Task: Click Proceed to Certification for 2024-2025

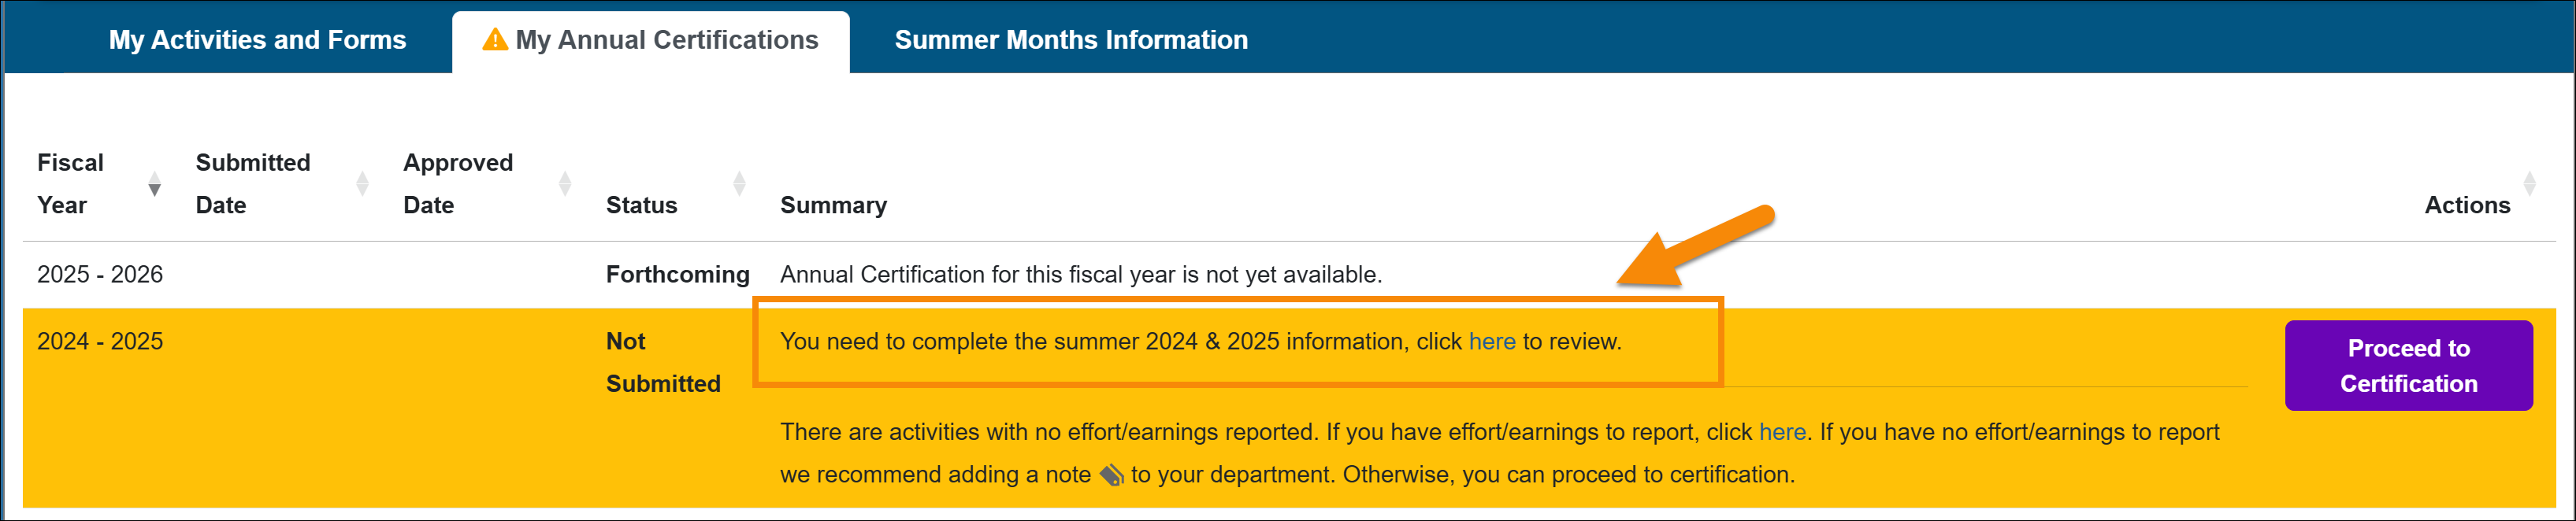Action: coord(2408,365)
